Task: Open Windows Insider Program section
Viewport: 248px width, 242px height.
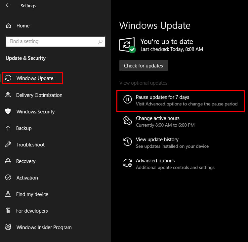Action: [44, 227]
